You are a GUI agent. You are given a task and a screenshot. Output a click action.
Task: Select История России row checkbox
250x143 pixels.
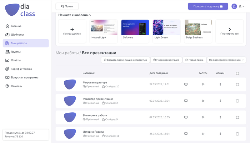pos(237,134)
